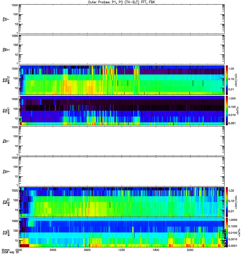Click the 'thc fbk edc12' y-axis title
This screenshot has width=243, height=259.
tap(6, 202)
